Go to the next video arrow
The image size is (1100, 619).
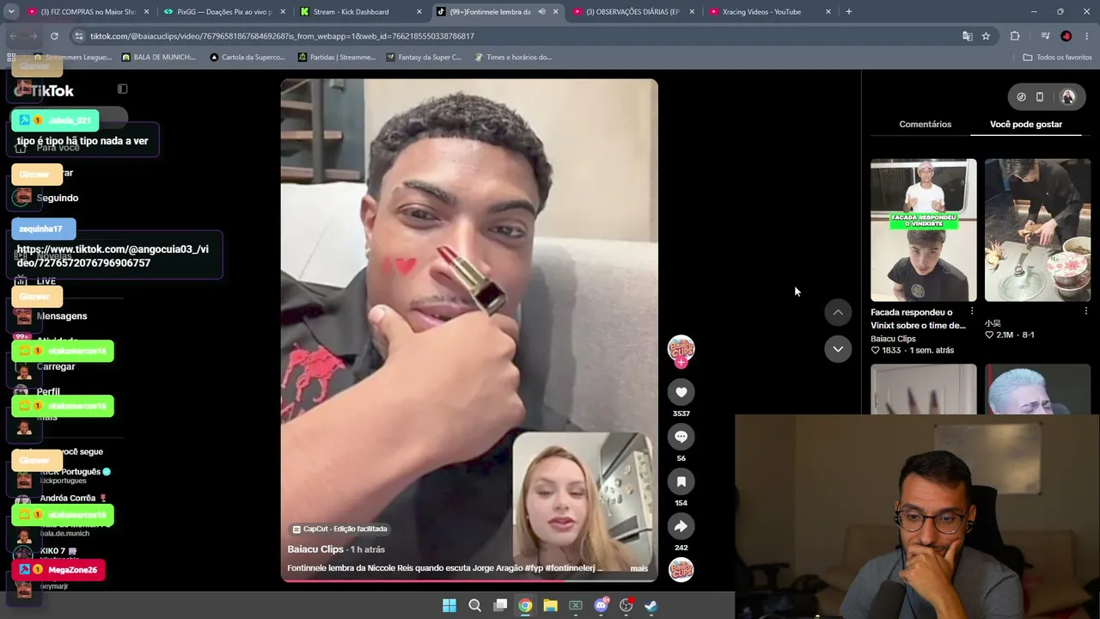[x=838, y=348]
